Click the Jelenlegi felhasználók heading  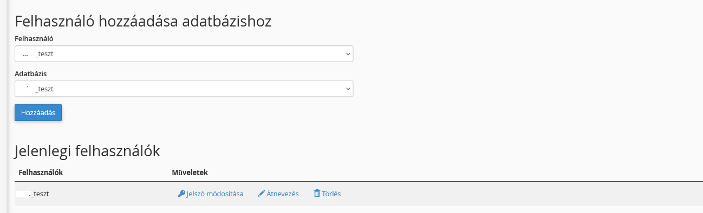click(87, 151)
